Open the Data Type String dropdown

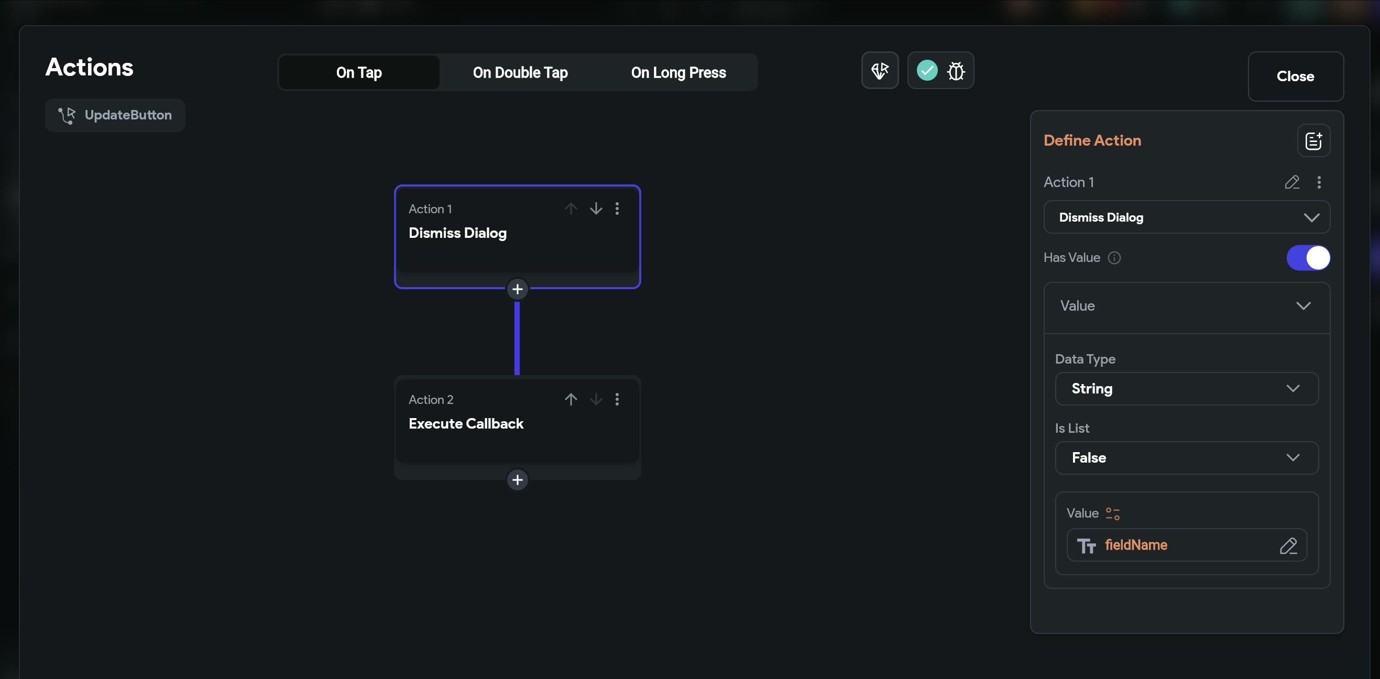click(1186, 389)
